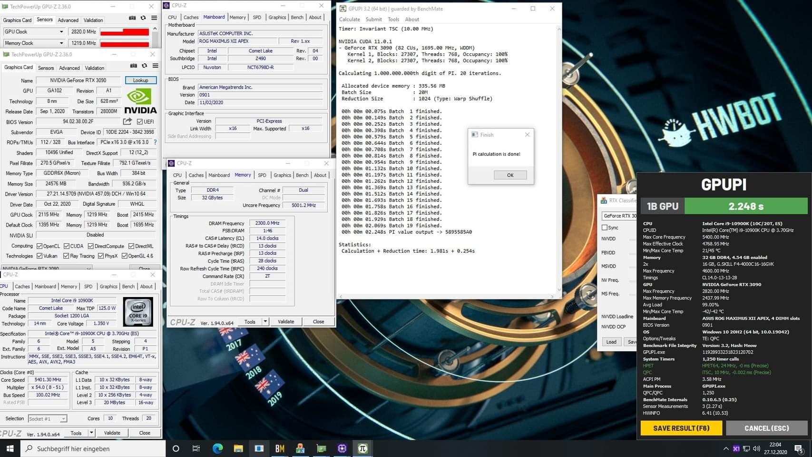This screenshot has width=812, height=457.
Task: Open Windows Start menu
Action: [10, 448]
